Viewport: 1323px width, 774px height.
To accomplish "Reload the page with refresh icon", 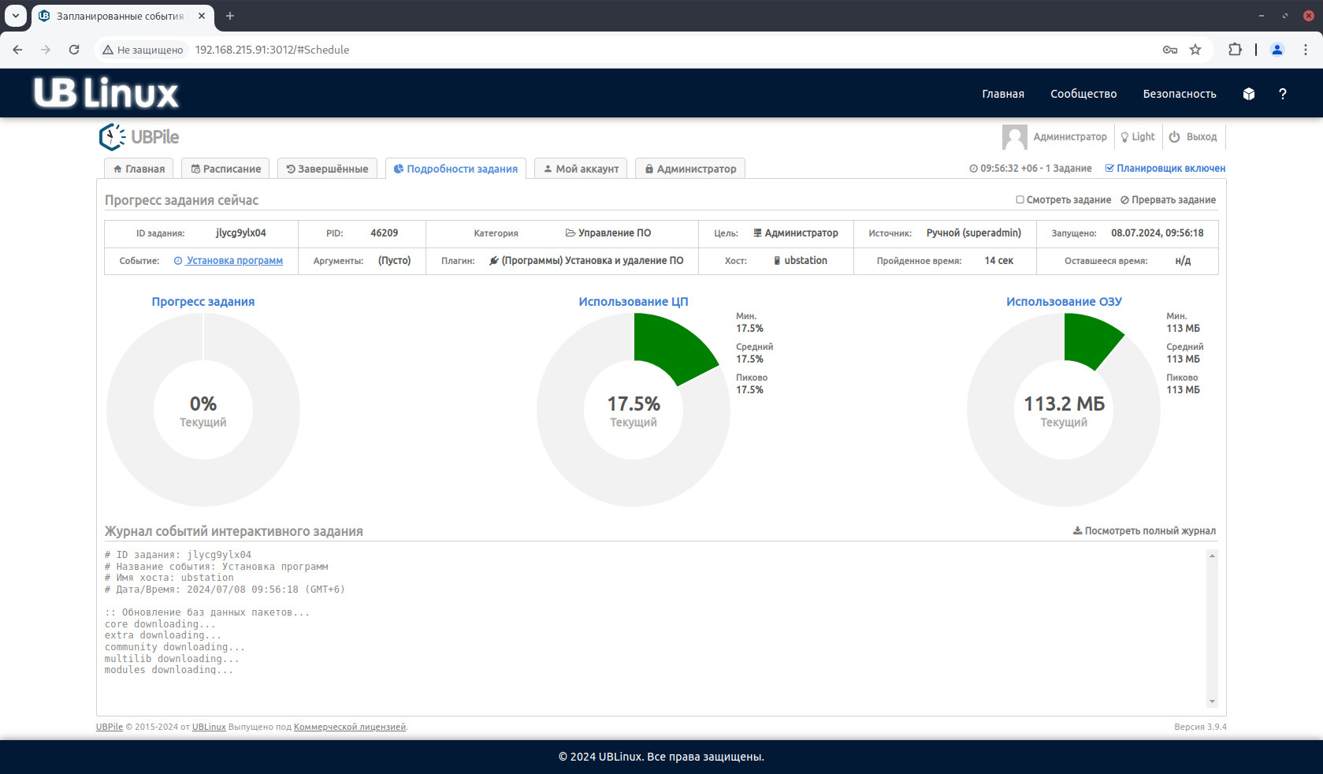I will coord(74,50).
